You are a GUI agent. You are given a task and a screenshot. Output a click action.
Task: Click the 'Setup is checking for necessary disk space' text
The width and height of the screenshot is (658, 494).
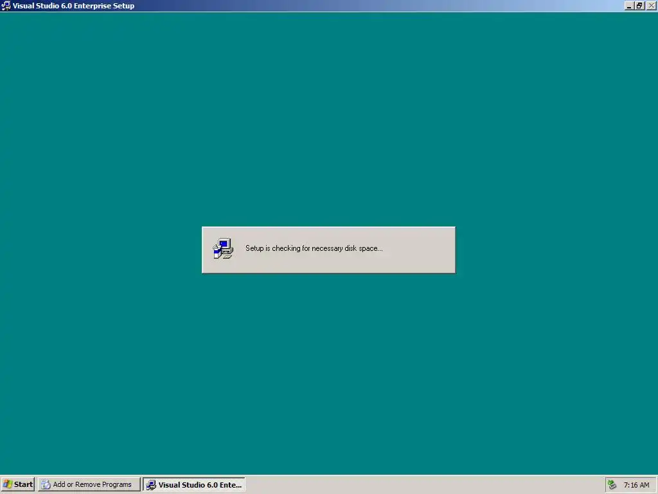[314, 248]
